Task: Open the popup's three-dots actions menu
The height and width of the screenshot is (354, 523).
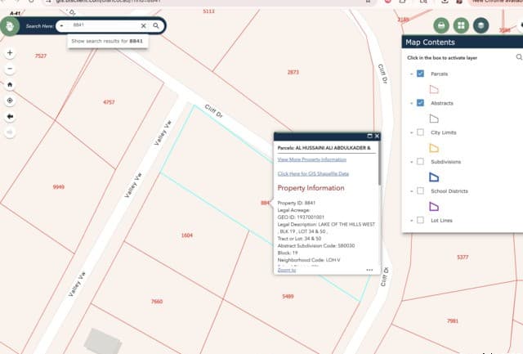Action: coord(369,270)
